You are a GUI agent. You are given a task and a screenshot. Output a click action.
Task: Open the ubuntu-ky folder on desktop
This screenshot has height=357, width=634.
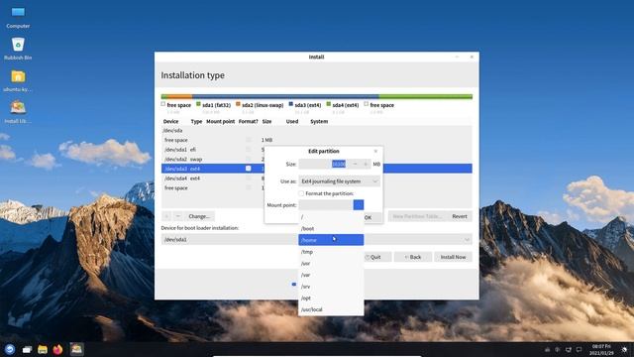pyautogui.click(x=18, y=80)
